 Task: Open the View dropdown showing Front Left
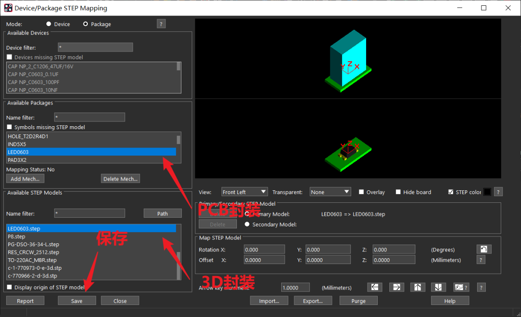[244, 192]
